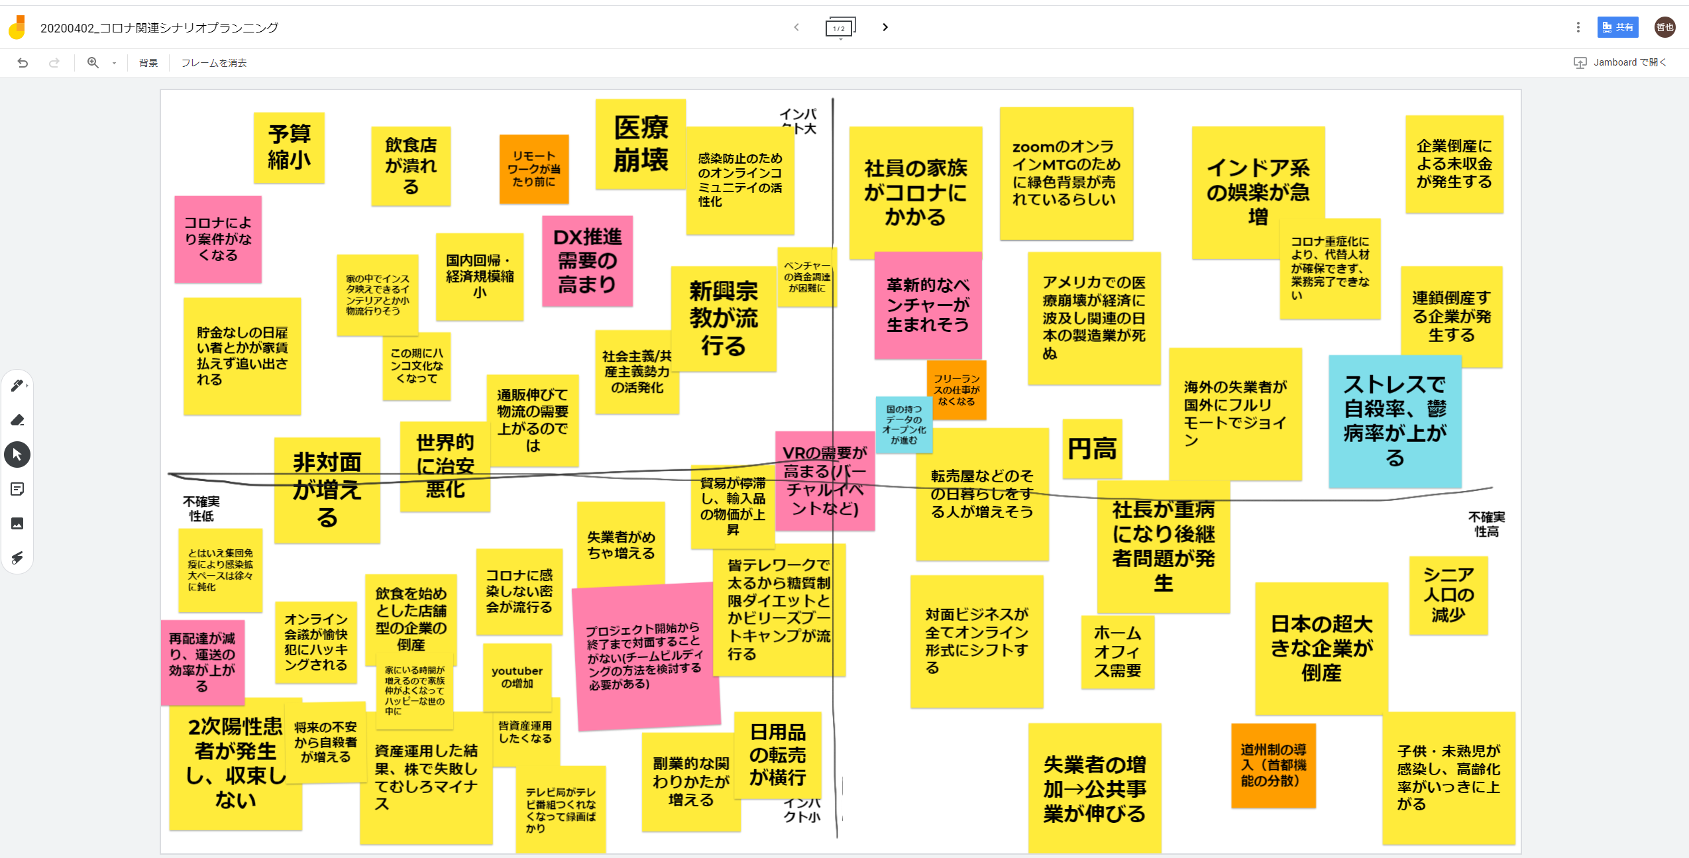Go to the next frame arrow

(x=885, y=27)
